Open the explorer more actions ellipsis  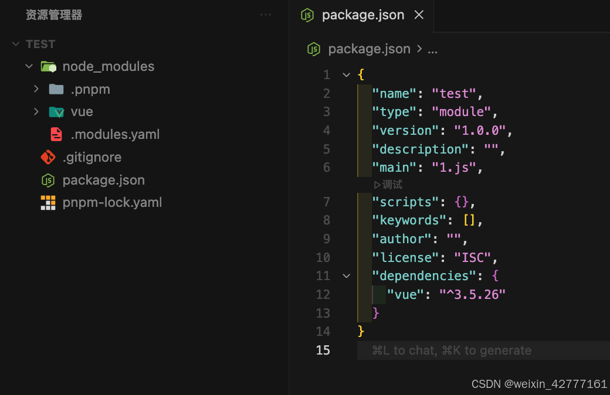[x=266, y=15]
